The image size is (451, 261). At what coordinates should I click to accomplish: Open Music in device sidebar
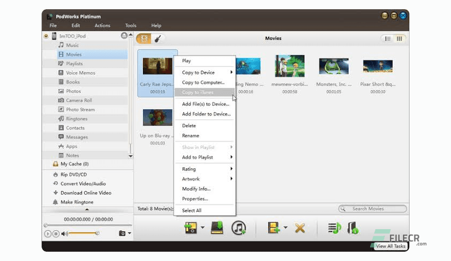coord(72,45)
